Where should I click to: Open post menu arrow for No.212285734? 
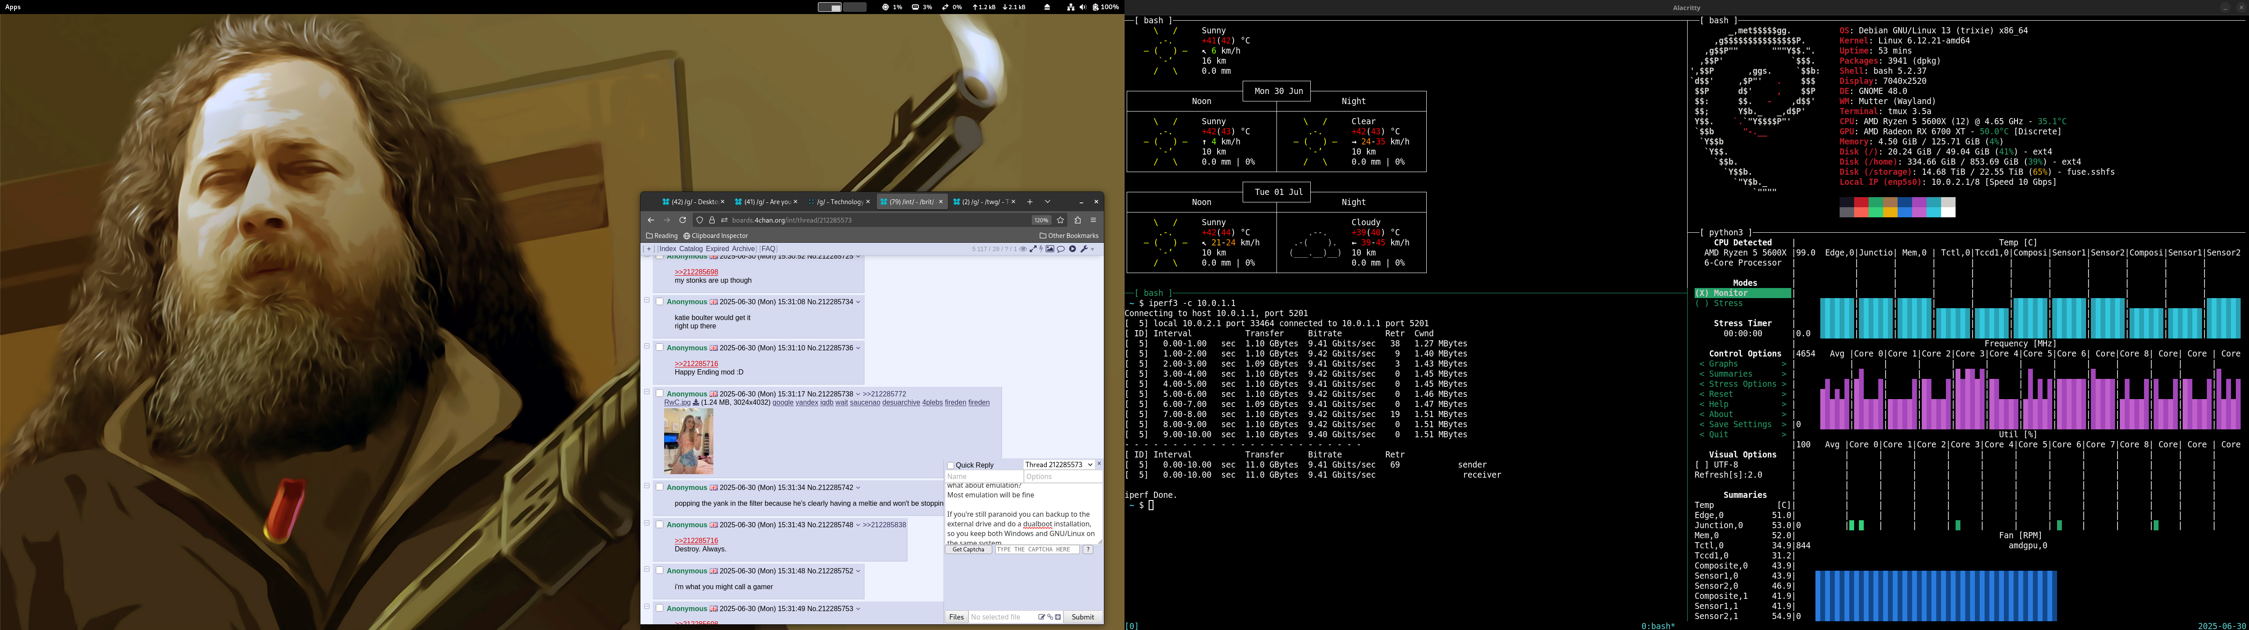(x=858, y=302)
